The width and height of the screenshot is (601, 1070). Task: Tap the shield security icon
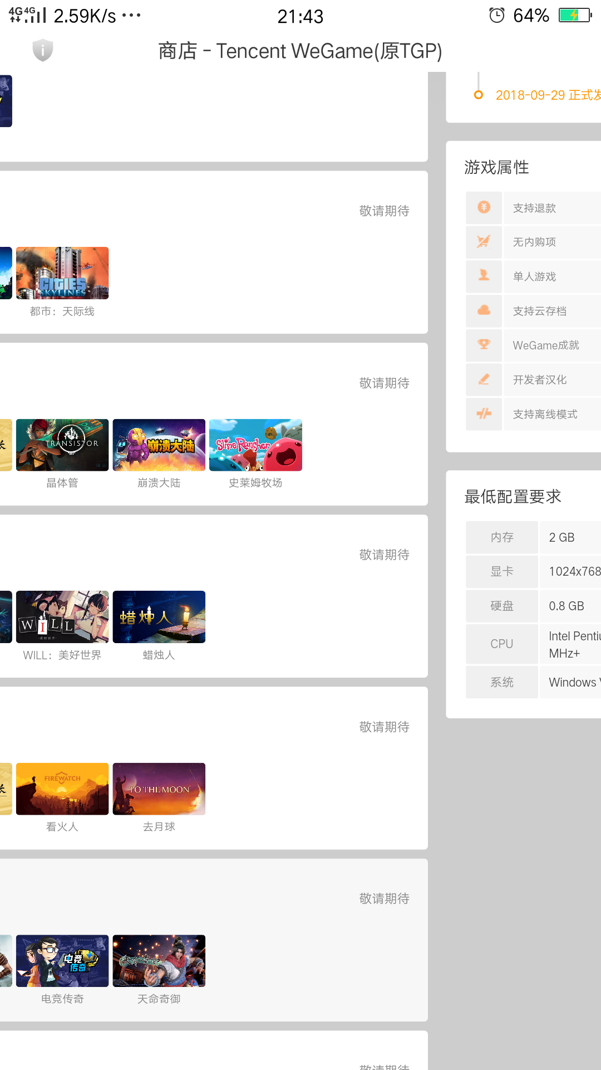click(x=43, y=50)
